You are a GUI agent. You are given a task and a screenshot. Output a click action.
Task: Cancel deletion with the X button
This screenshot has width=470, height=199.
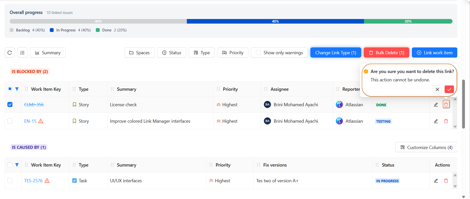coord(437,89)
